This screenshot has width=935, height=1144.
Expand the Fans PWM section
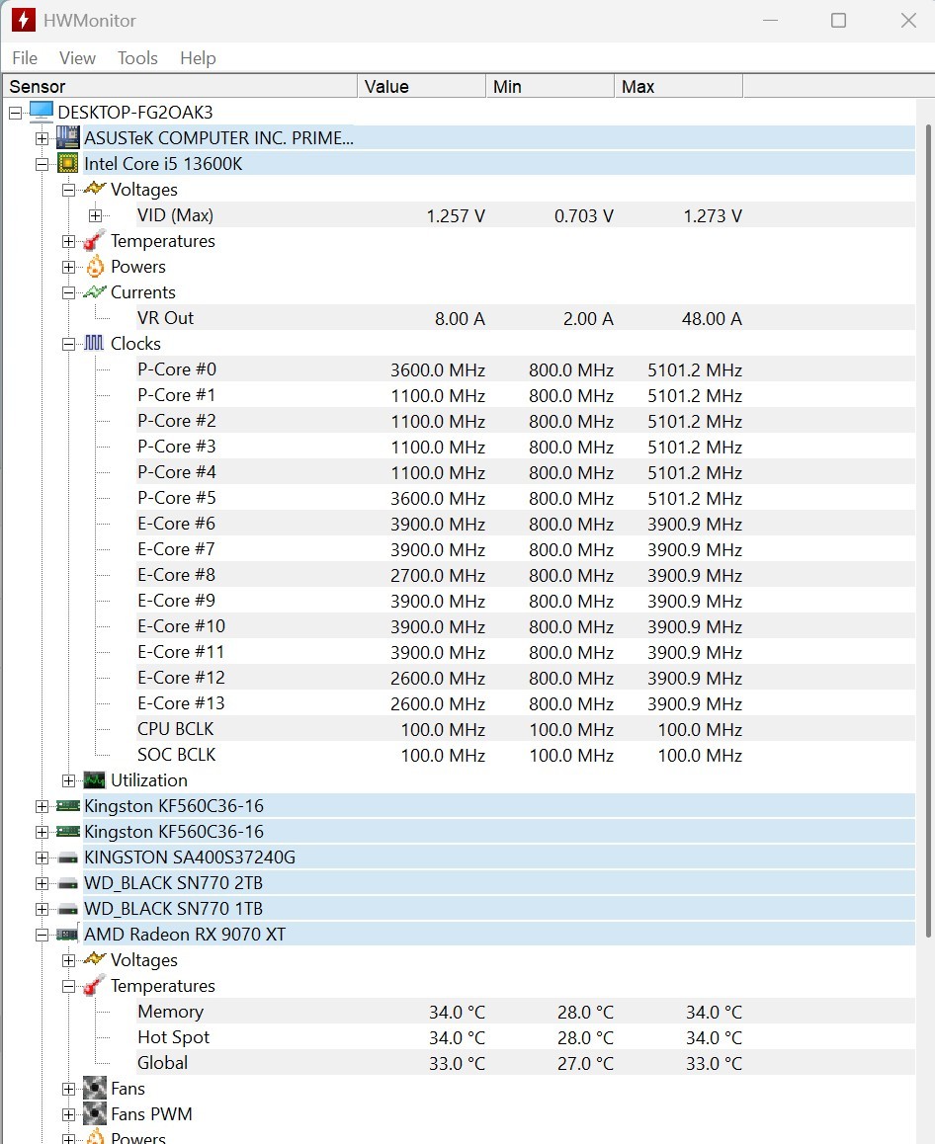(68, 1114)
